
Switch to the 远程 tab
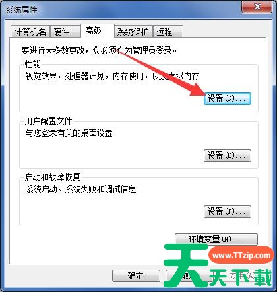[x=168, y=32]
